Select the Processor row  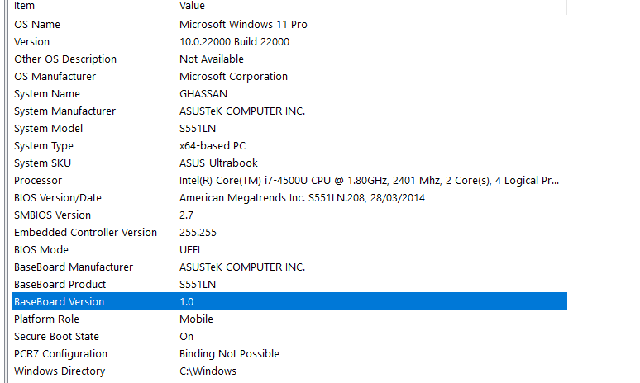tap(289, 180)
